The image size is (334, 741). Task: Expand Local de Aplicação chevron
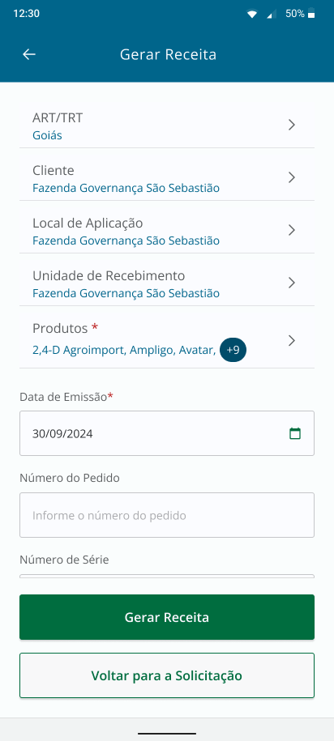[292, 230]
